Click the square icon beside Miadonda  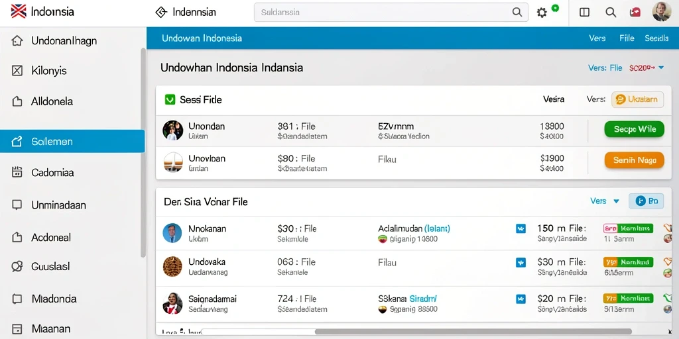coord(17,299)
